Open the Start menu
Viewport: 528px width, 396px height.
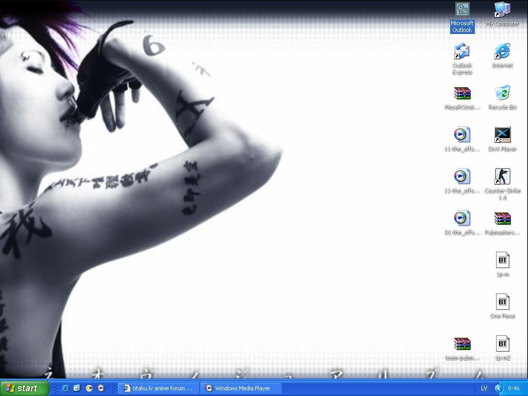(x=24, y=388)
